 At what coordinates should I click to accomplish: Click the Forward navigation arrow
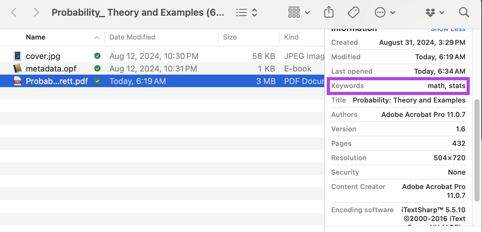point(36,13)
